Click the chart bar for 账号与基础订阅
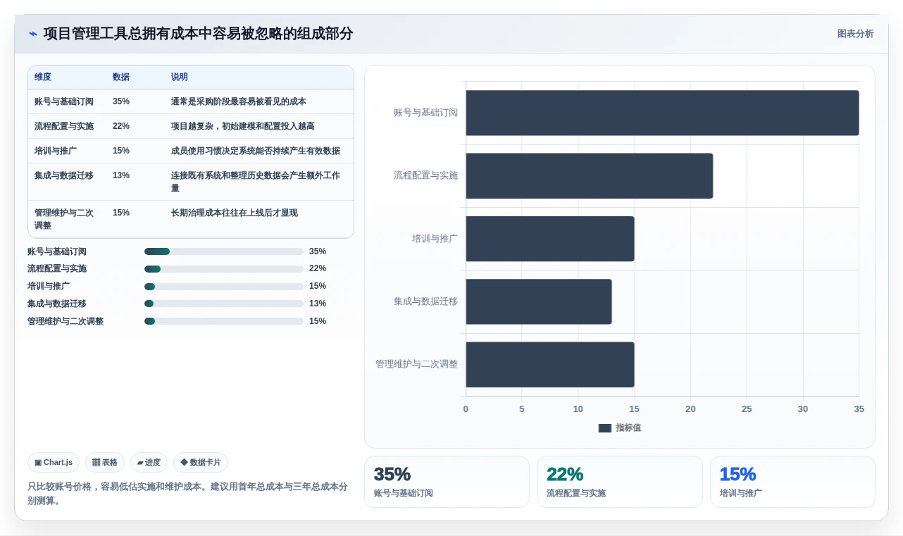The image size is (903, 536). coord(662,113)
